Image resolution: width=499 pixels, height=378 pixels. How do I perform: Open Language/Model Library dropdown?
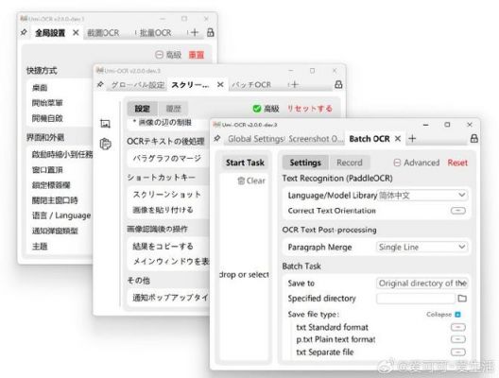(422, 195)
